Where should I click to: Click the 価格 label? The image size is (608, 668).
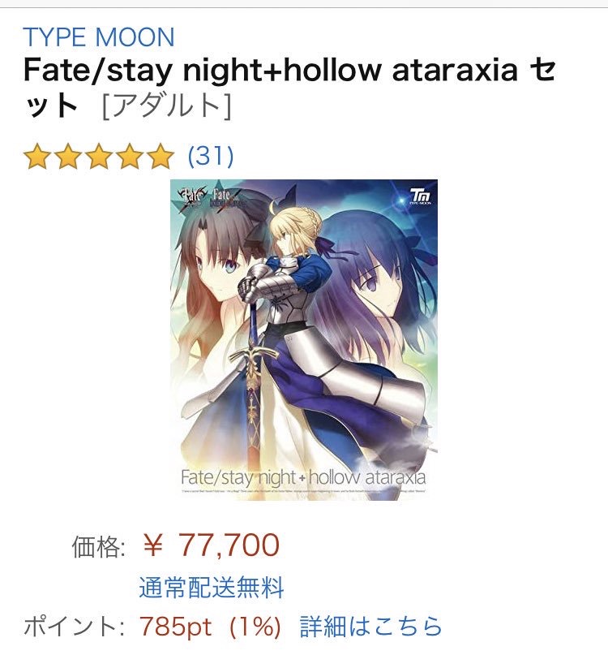(98, 546)
